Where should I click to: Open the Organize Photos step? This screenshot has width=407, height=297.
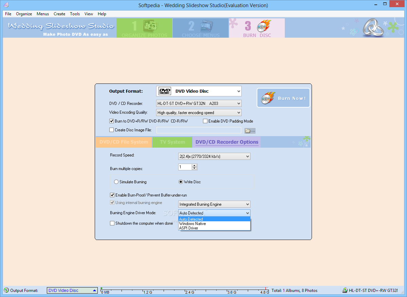coord(144,28)
